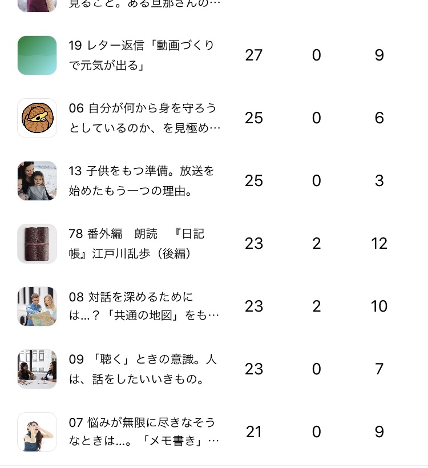
Task: Open the armadillo cartoon icon for episode 06
Action: click(x=37, y=118)
